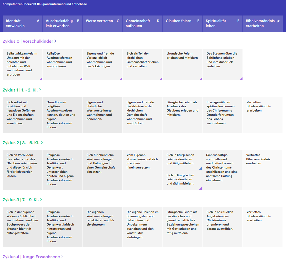
Task: Click purple corner marker on Sich als Teil der kirchlichen Gemeinschaft cell
Action: [161, 79]
